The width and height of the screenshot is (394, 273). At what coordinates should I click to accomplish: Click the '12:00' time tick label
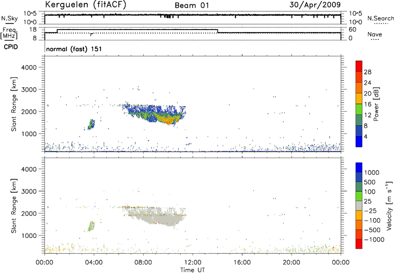(x=193, y=263)
